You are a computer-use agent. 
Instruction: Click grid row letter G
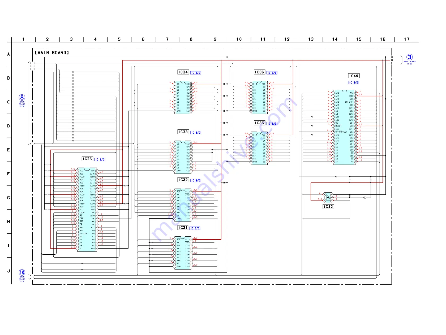8,198
